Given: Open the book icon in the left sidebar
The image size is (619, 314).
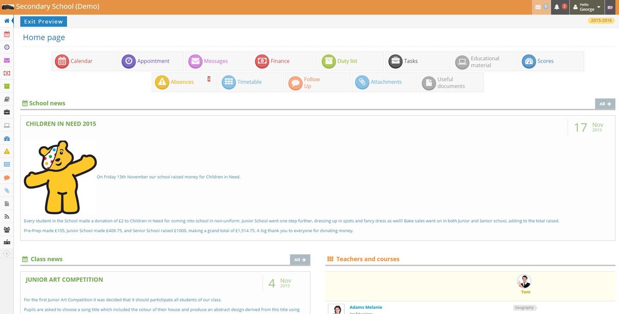Looking at the screenshot, I should tap(7, 99).
